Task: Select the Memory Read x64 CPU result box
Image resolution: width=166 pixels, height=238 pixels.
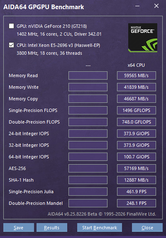Action: pos(137,75)
